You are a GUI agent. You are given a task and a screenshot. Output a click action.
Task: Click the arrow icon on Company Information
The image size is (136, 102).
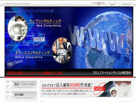[10, 95]
